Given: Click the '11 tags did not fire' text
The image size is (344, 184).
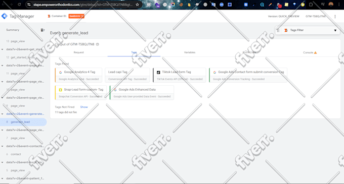Looking at the screenshot, I should [x=66, y=112].
